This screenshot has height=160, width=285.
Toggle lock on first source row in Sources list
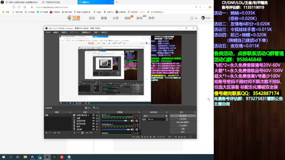tap(97, 115)
